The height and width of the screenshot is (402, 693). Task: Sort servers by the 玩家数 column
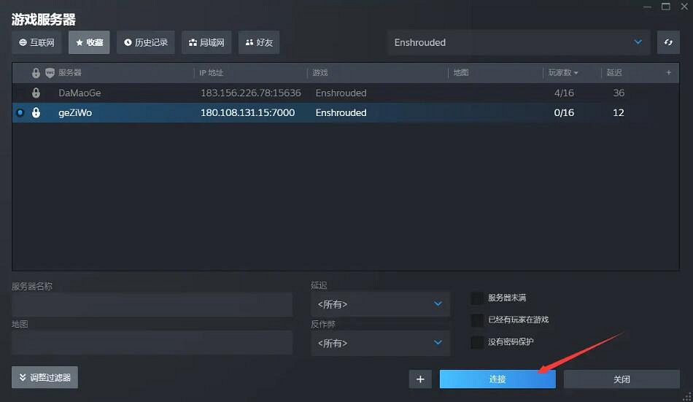(x=563, y=73)
